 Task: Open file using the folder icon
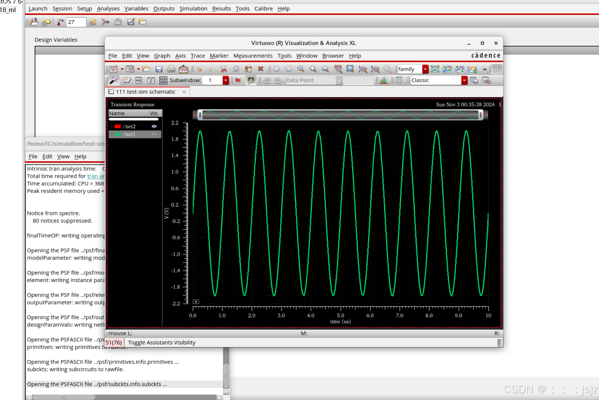146,69
